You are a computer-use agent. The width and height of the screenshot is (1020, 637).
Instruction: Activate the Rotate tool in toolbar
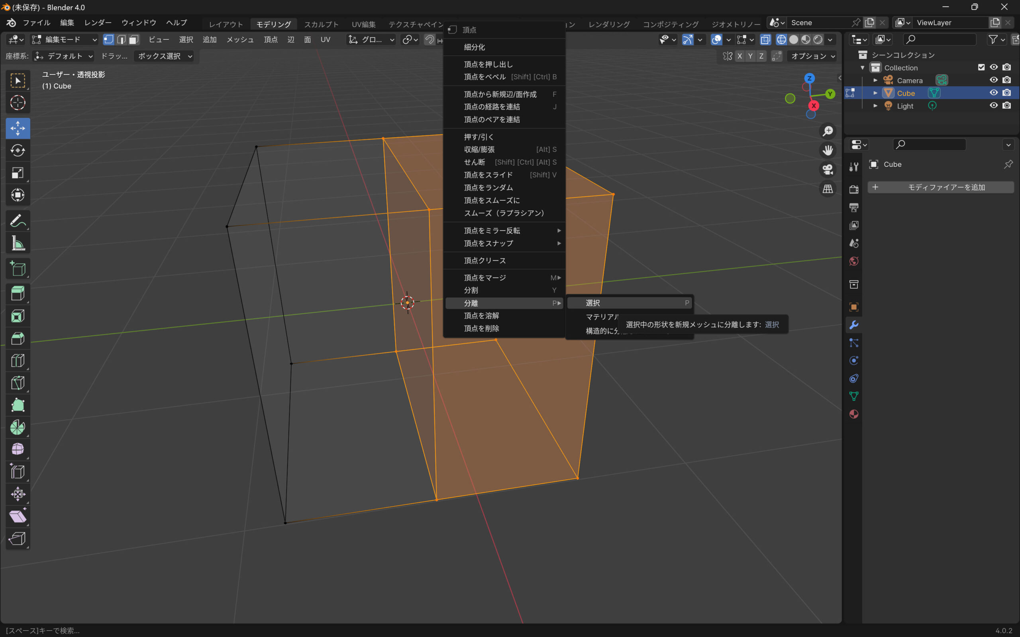[x=18, y=150]
